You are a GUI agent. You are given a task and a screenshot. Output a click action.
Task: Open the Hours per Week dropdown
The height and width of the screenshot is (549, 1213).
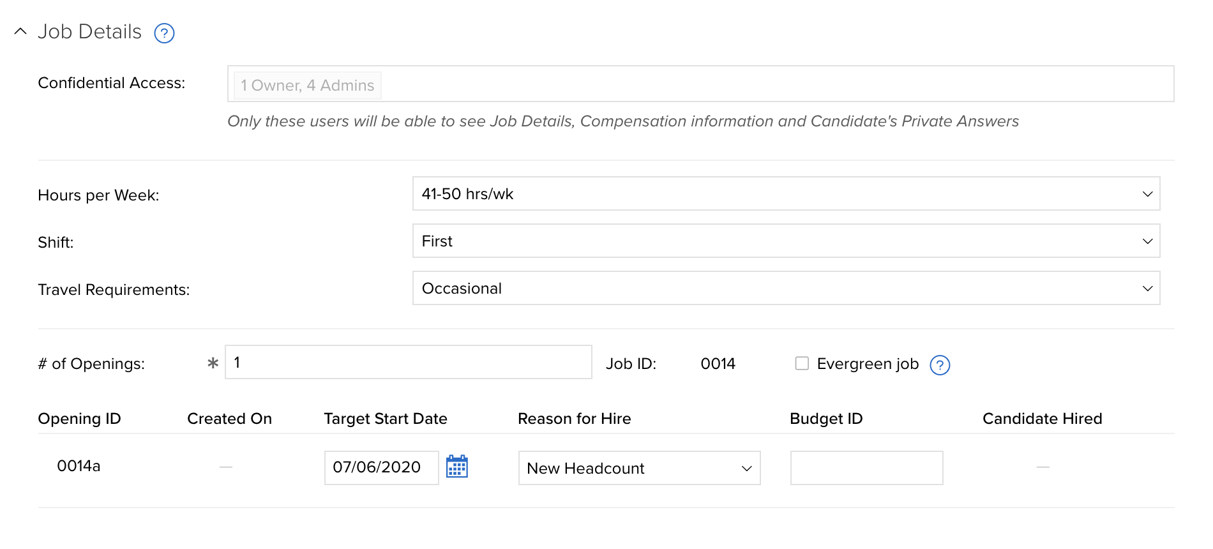(x=786, y=193)
